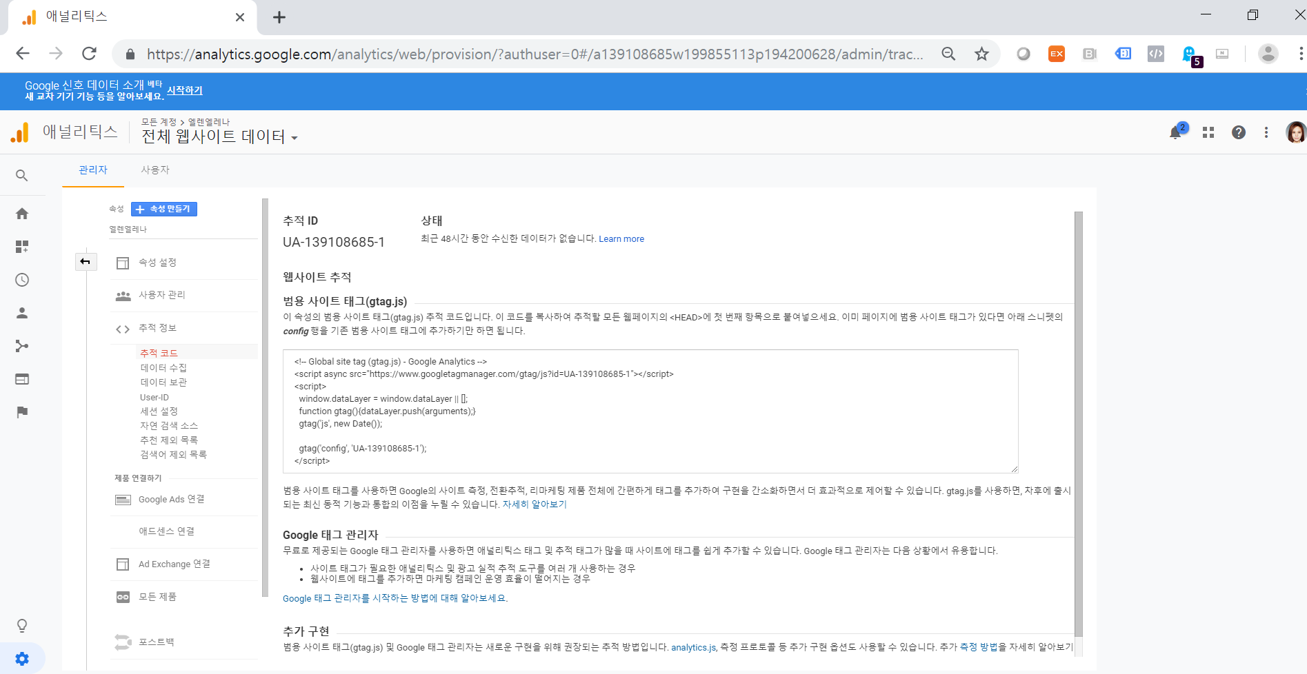Collapse the 추적 정보 section
Screen dimensions: 1307x674
click(x=183, y=328)
